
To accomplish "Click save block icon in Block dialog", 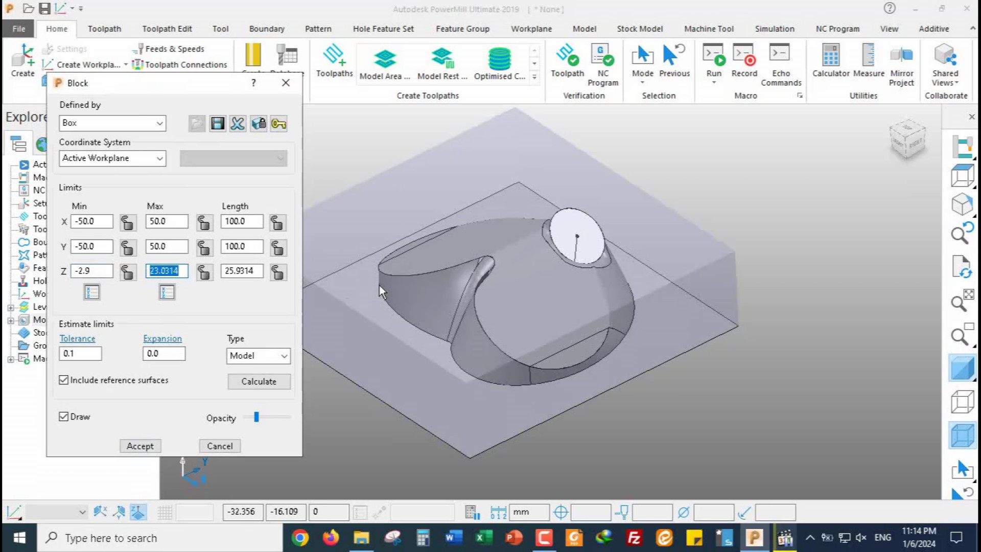I will point(217,123).
